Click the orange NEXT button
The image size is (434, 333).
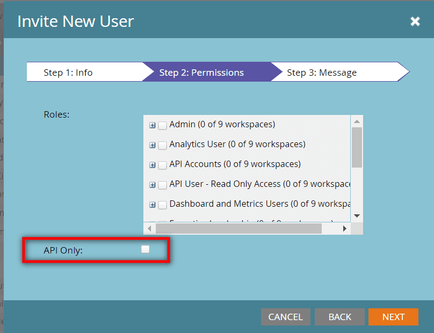click(393, 317)
